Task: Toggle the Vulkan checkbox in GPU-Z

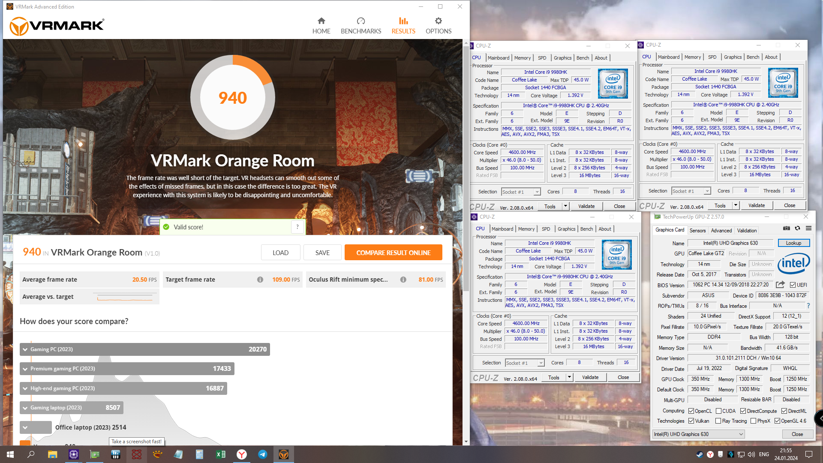Action: click(x=691, y=421)
